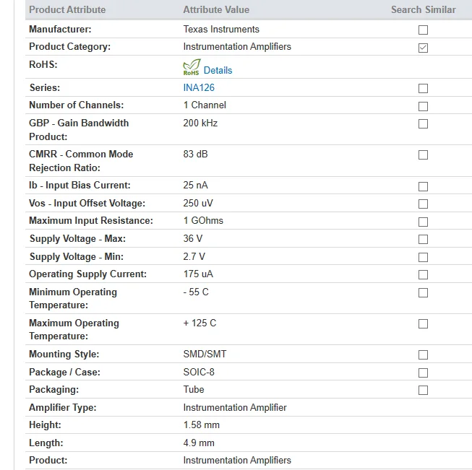Enable the Gain Bandwidth Product checkbox
This screenshot has height=470, width=472.
point(423,123)
